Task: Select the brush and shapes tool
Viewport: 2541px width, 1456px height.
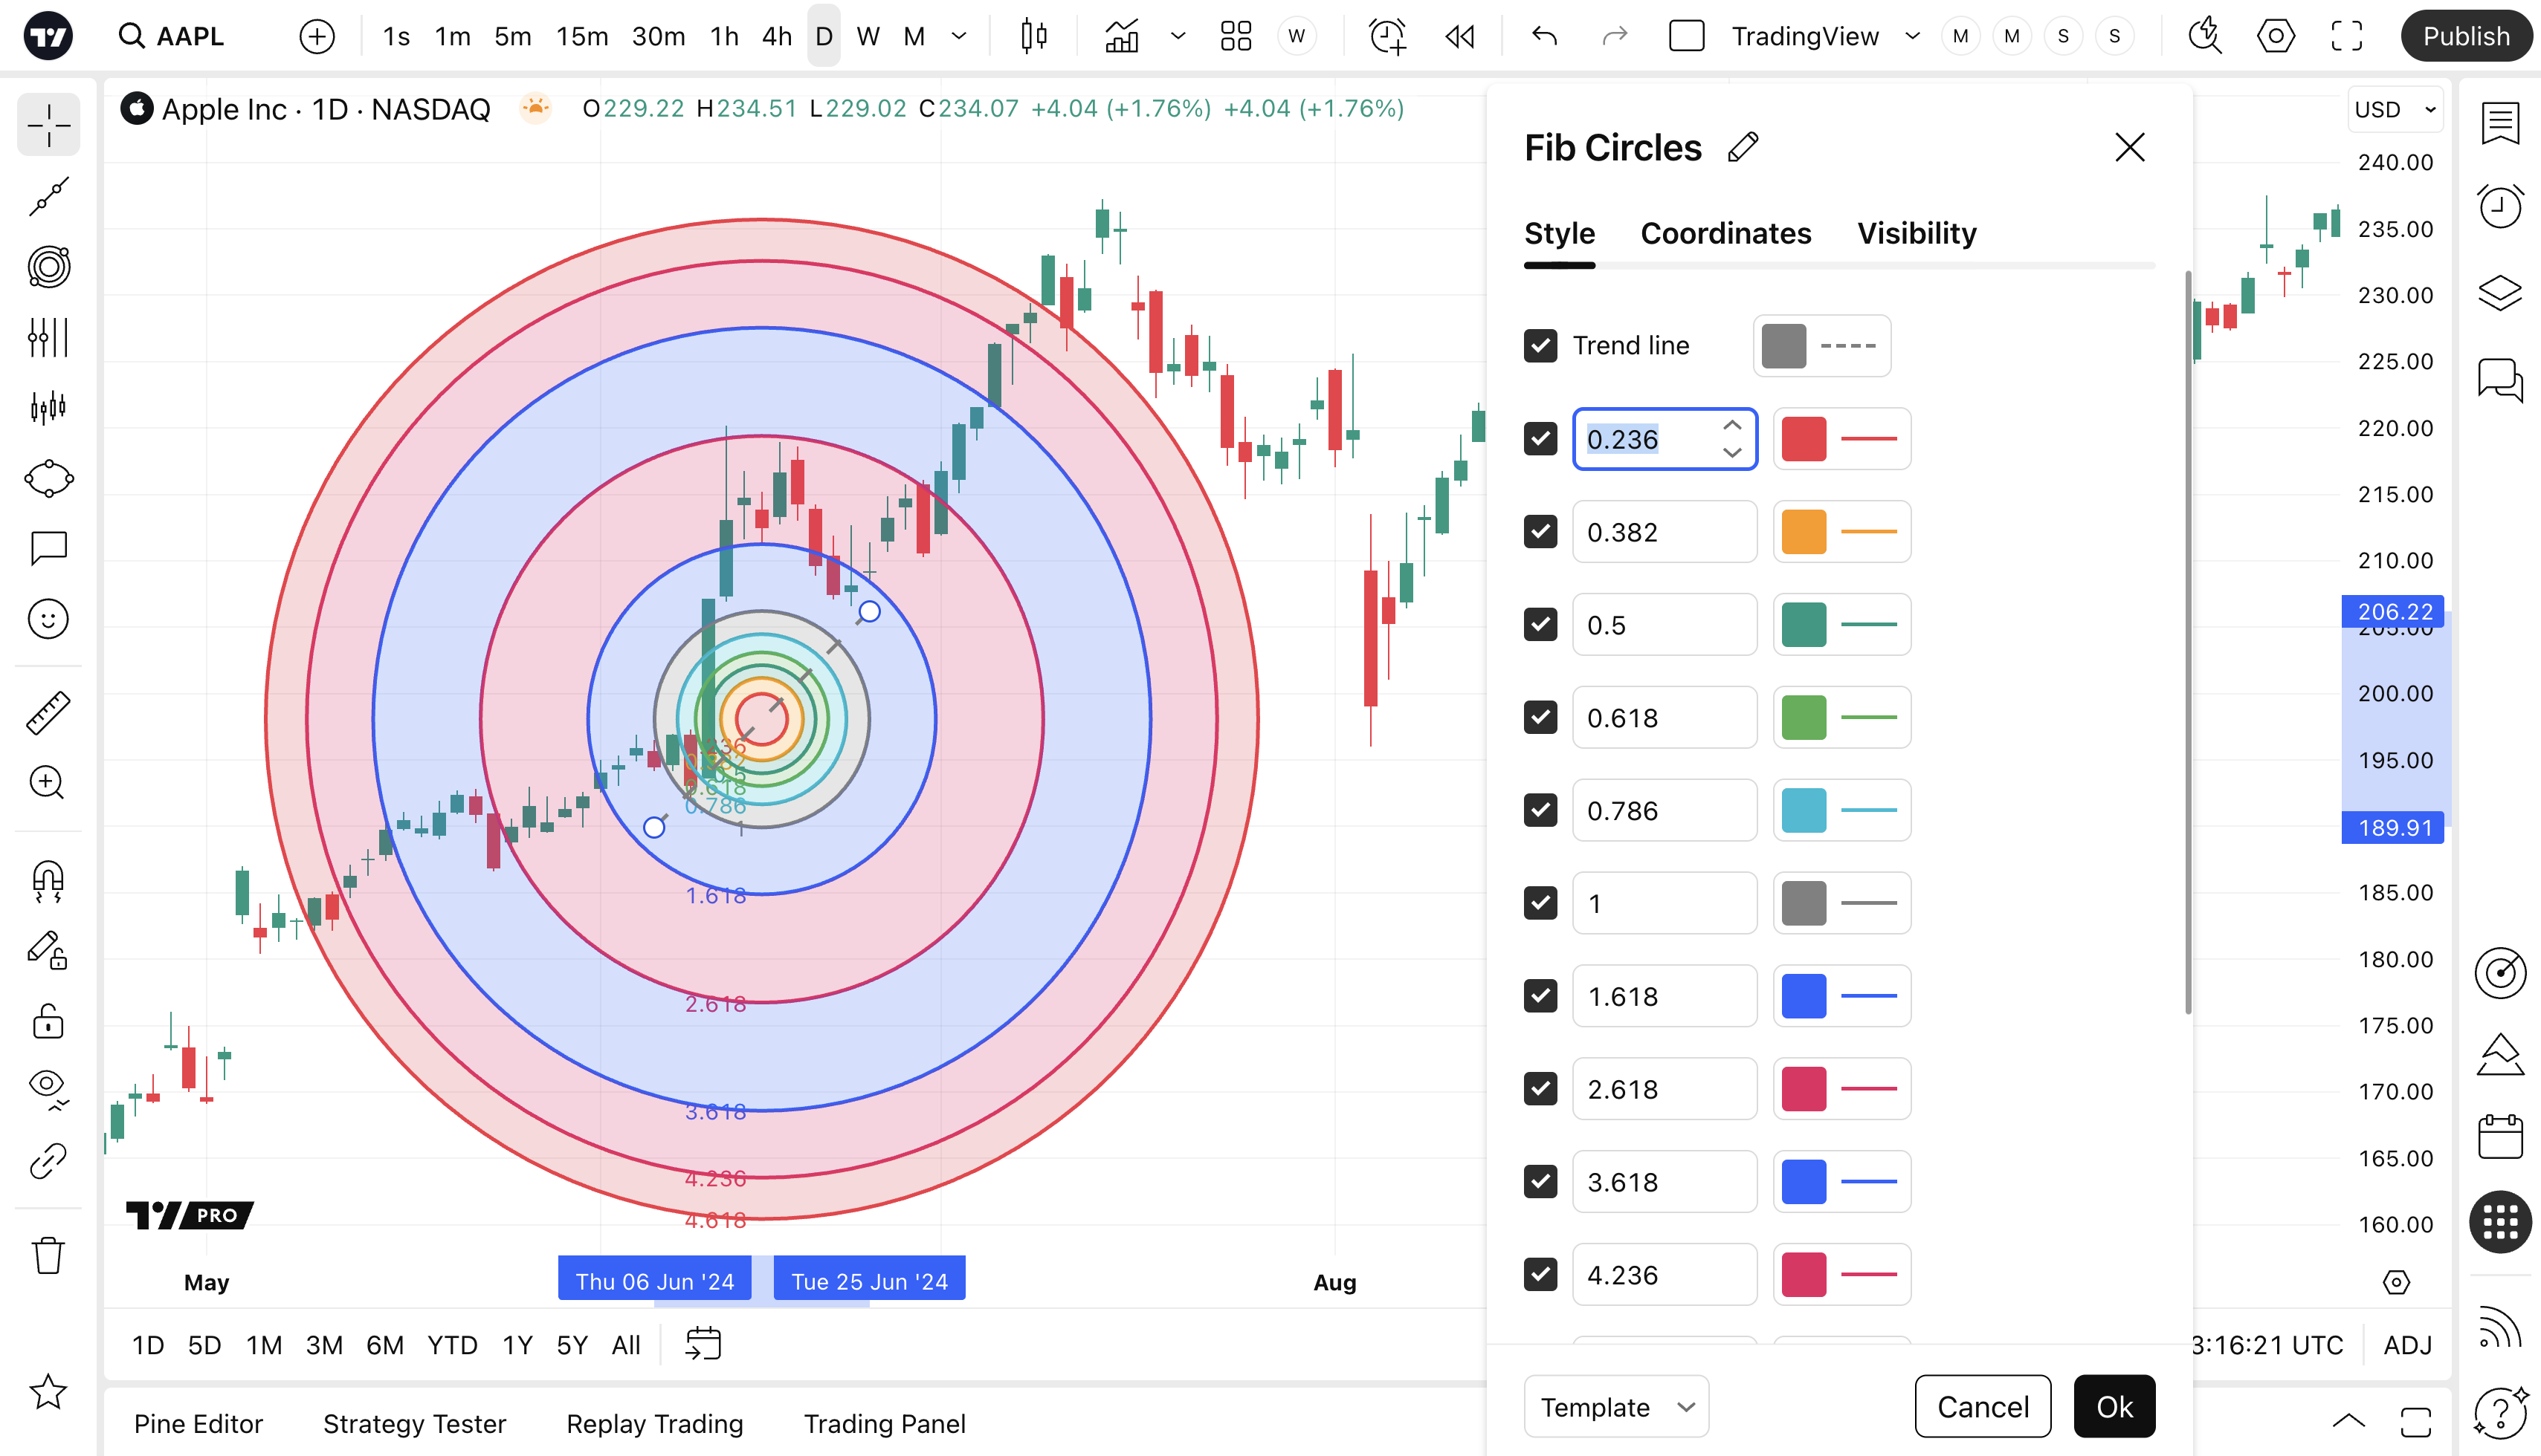Action: pos(48,478)
